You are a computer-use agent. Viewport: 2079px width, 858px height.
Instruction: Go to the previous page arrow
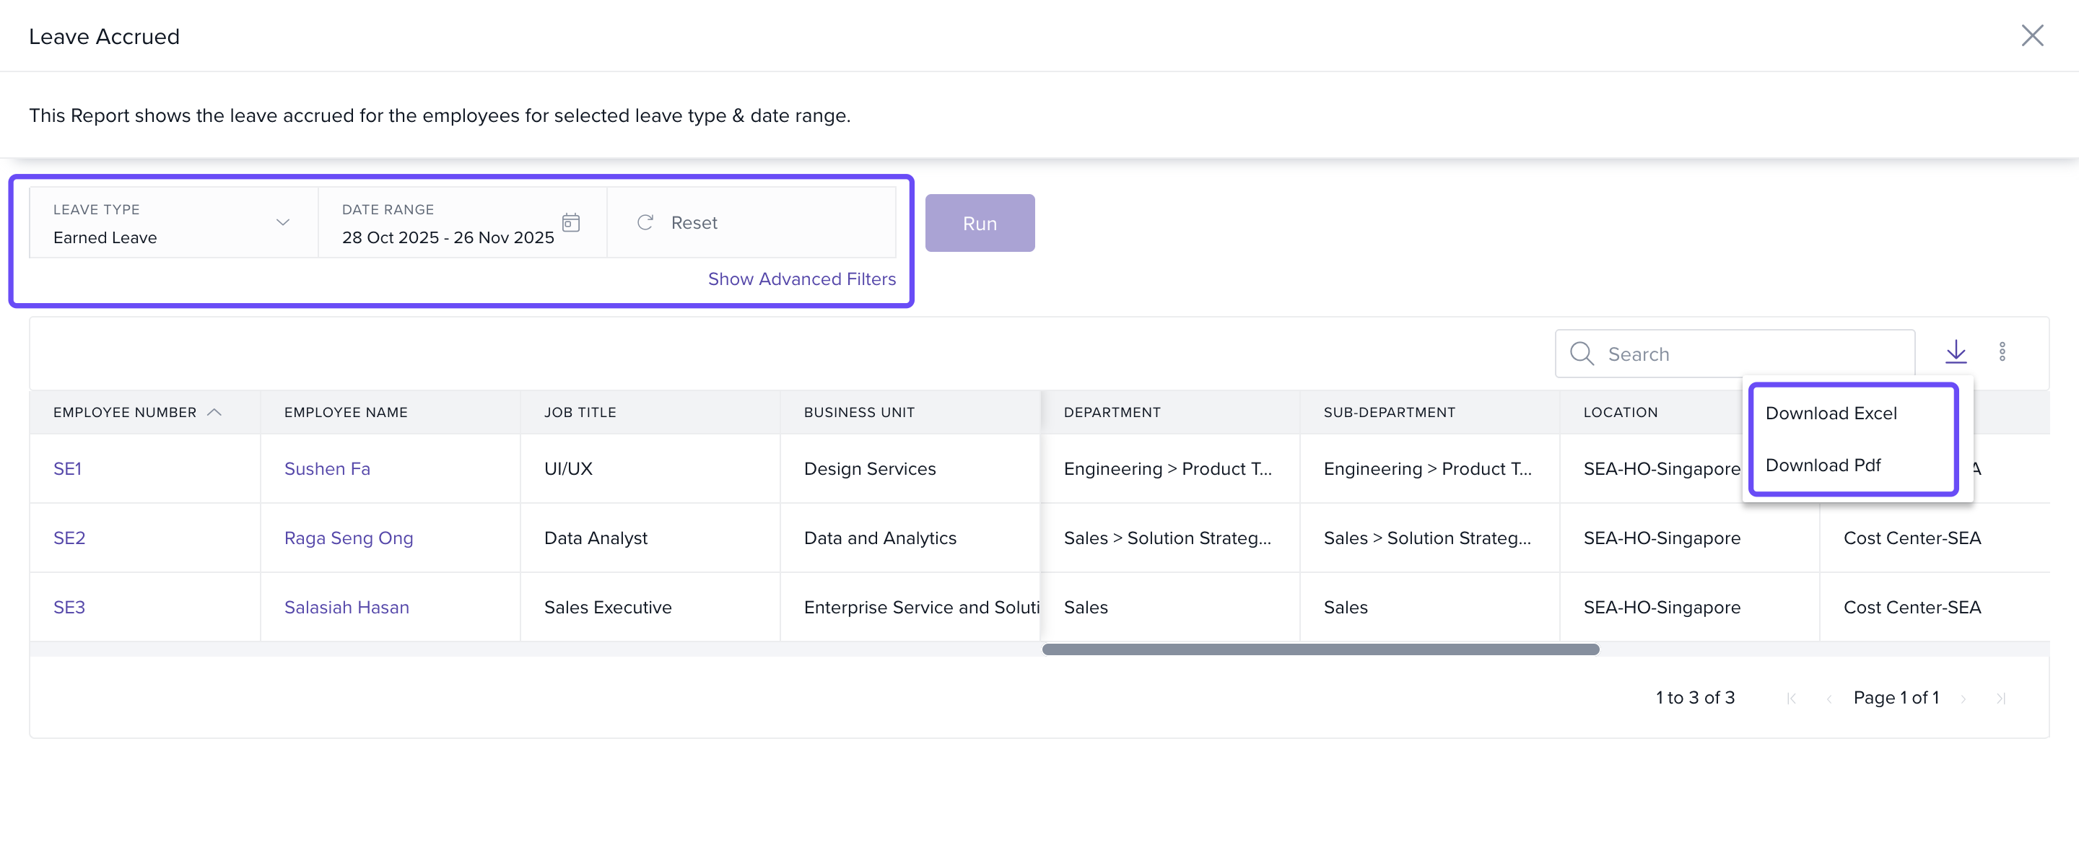[1829, 699]
